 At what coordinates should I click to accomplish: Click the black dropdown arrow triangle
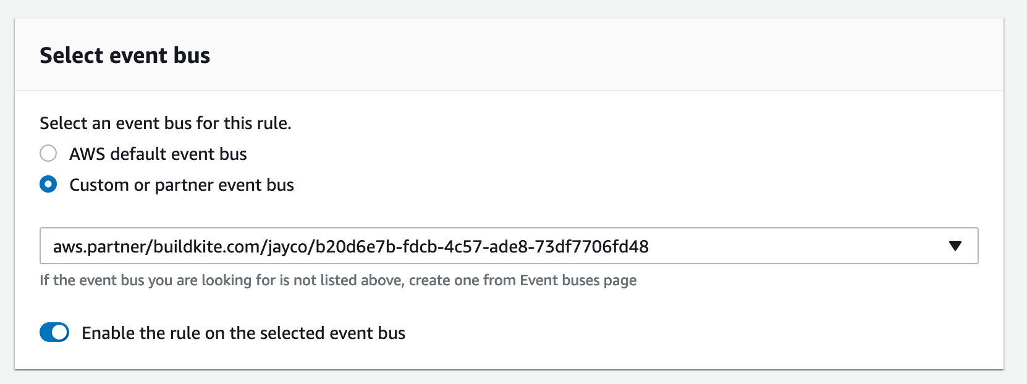(x=955, y=246)
